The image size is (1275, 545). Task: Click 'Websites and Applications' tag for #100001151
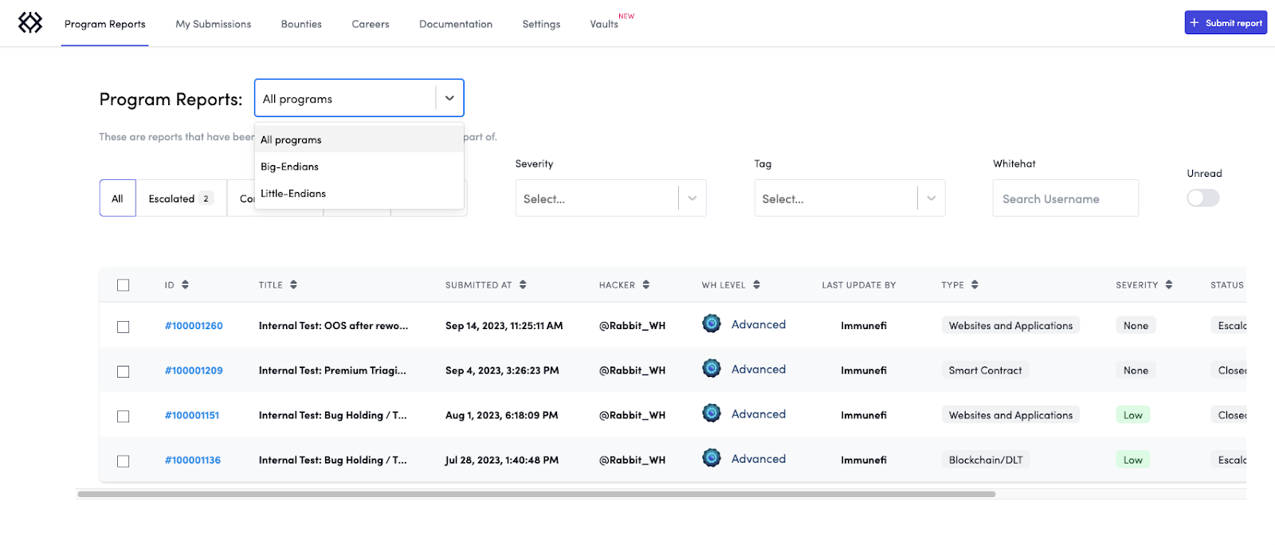click(x=1010, y=415)
